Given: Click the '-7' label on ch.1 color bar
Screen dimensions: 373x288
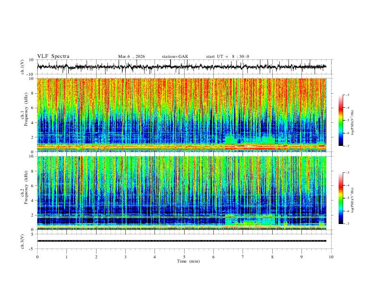Looking at the screenshot, I should (x=348, y=146).
